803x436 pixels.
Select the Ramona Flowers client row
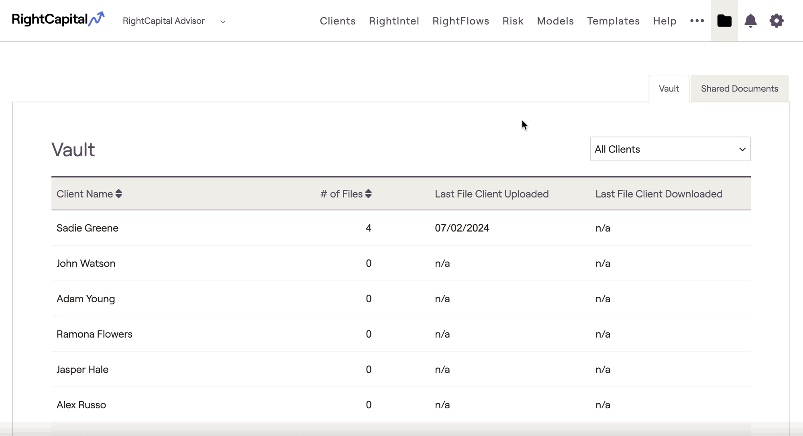tap(94, 334)
